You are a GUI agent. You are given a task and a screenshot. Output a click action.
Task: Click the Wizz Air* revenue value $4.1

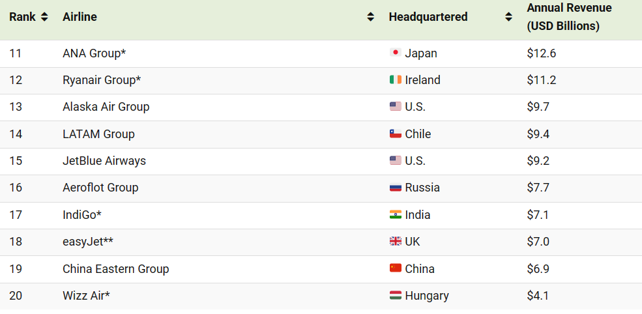[538, 296]
